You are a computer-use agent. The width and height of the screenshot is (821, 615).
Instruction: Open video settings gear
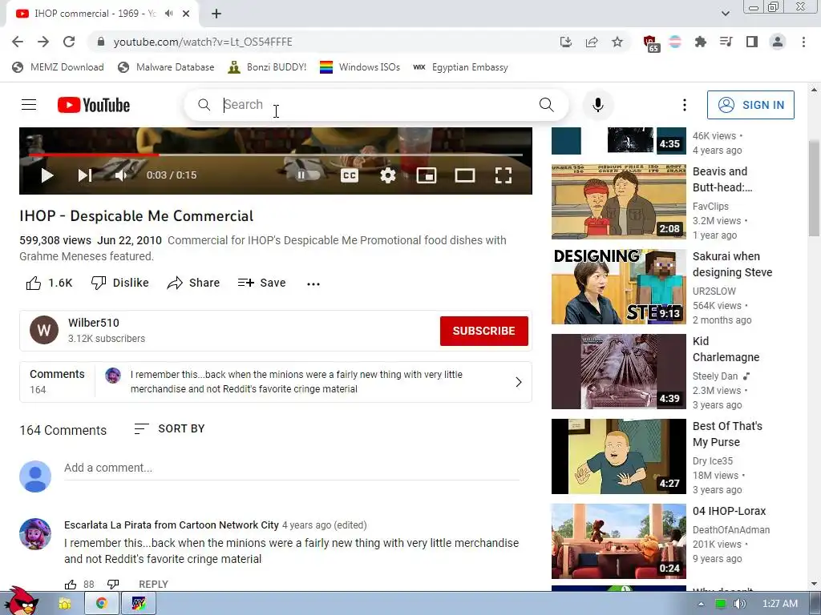tap(387, 175)
